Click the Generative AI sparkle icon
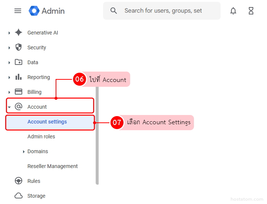 pyautogui.click(x=19, y=33)
